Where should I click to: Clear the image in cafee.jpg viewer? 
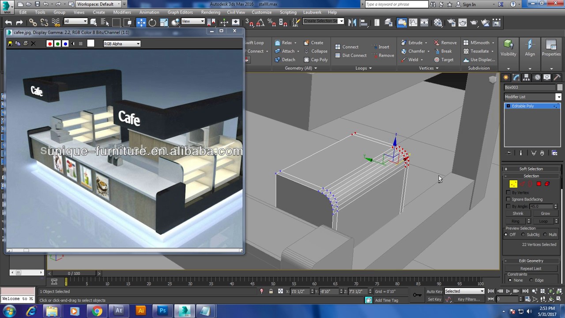pyautogui.click(x=33, y=43)
